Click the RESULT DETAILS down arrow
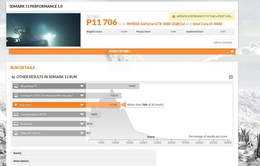 click(232, 51)
